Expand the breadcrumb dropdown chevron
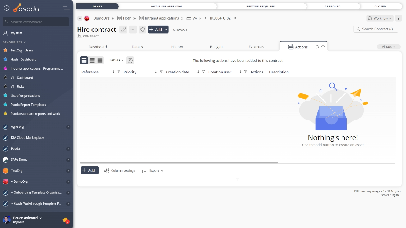 coord(80,18)
